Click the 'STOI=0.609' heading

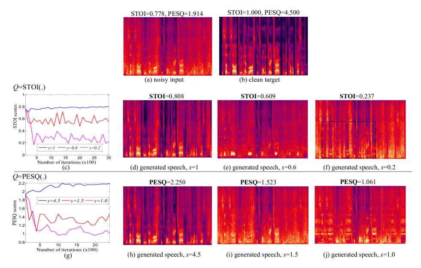[258, 96]
